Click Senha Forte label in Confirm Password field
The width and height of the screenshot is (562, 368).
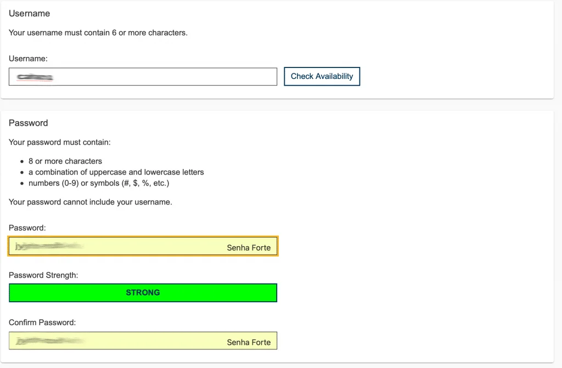[x=249, y=342]
